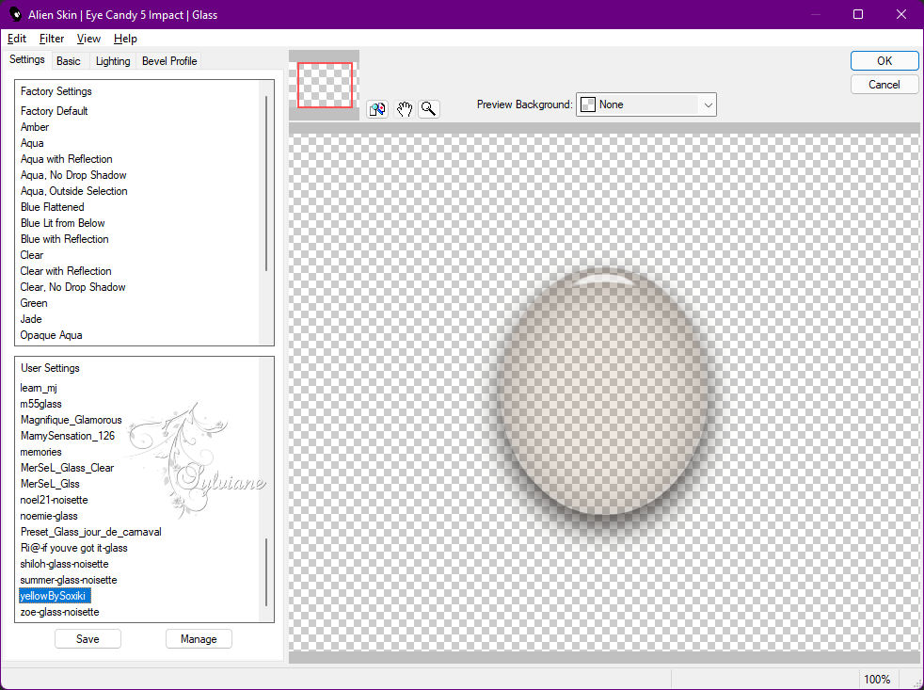Select the Aqua preset

(x=32, y=143)
